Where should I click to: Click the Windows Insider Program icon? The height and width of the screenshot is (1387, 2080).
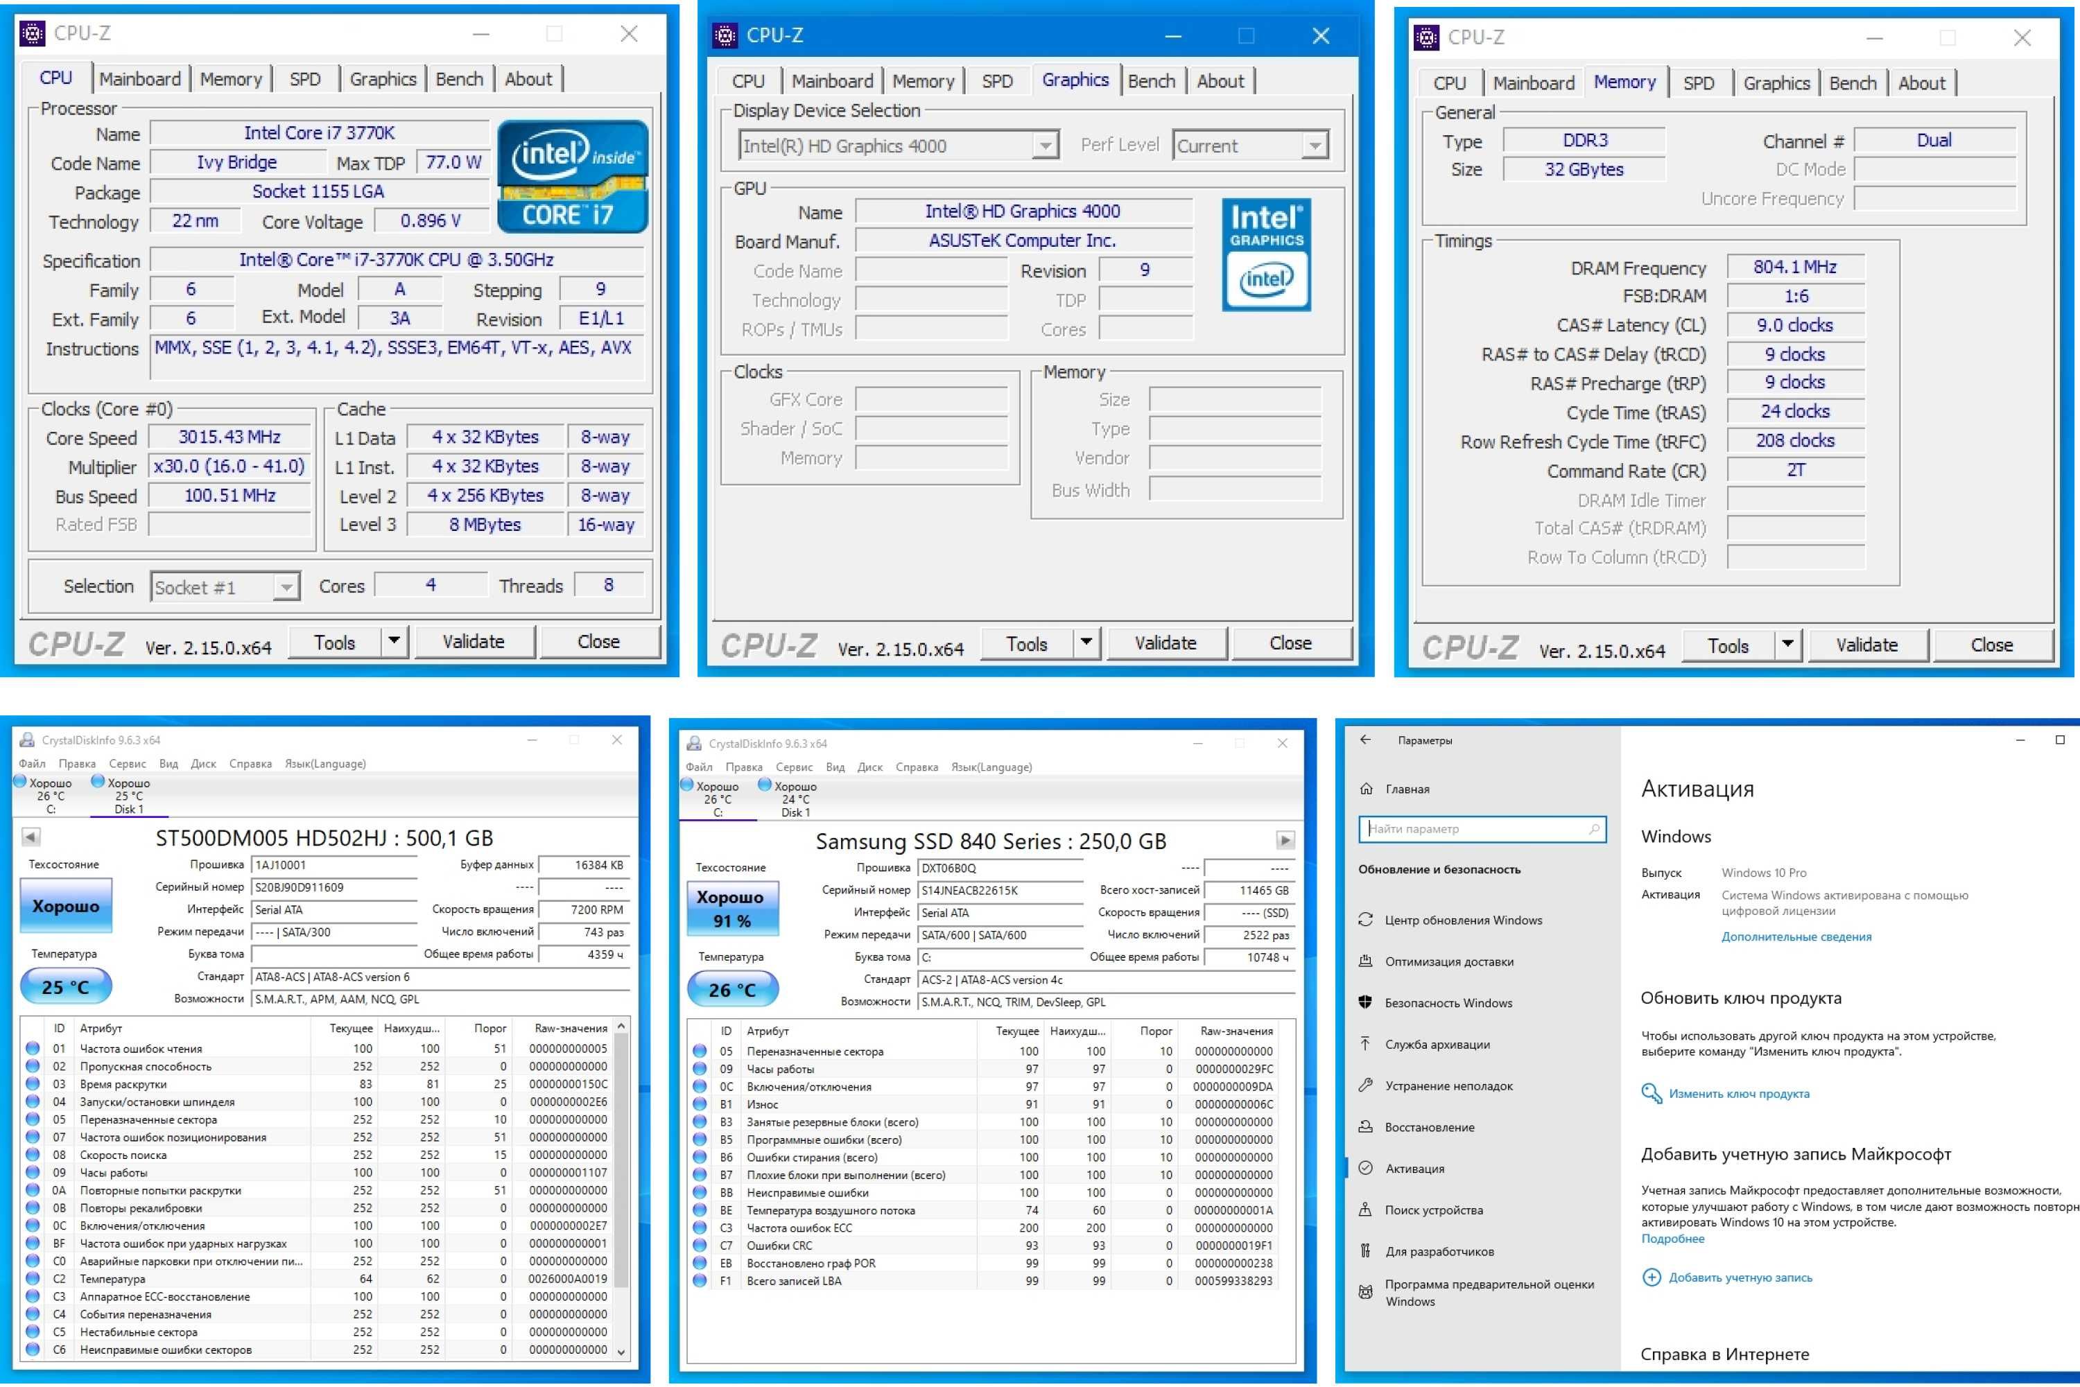(1365, 1292)
